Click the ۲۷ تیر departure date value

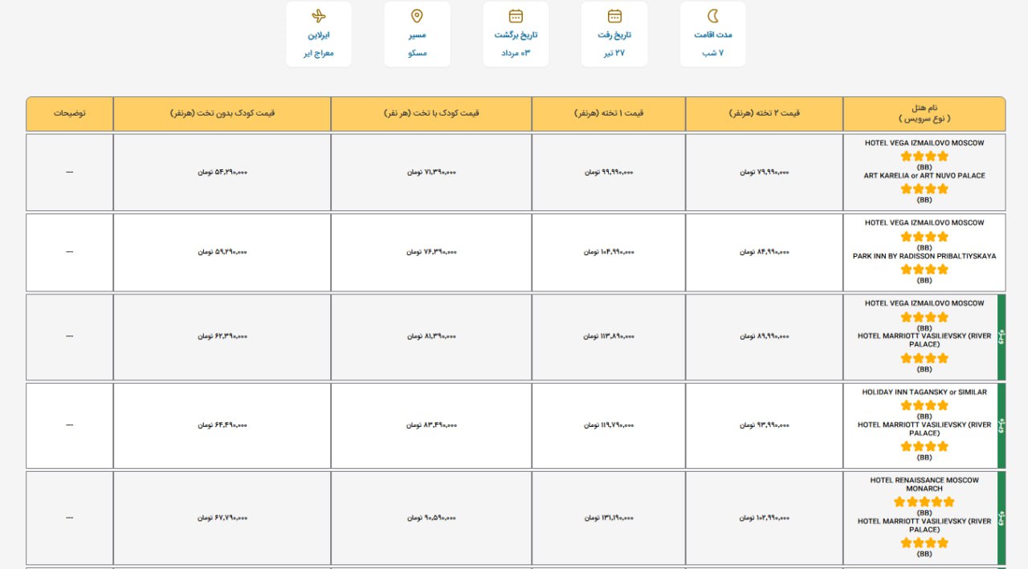(614, 53)
